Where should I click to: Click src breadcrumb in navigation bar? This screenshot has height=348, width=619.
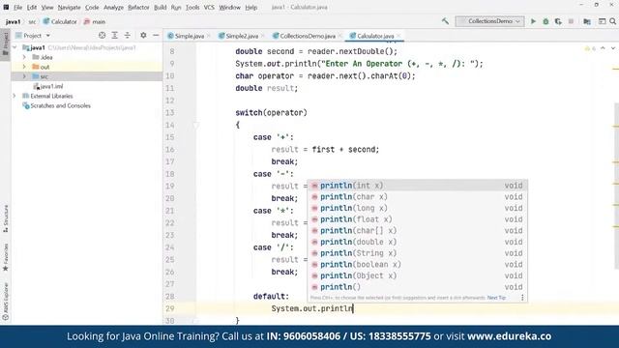click(x=32, y=21)
